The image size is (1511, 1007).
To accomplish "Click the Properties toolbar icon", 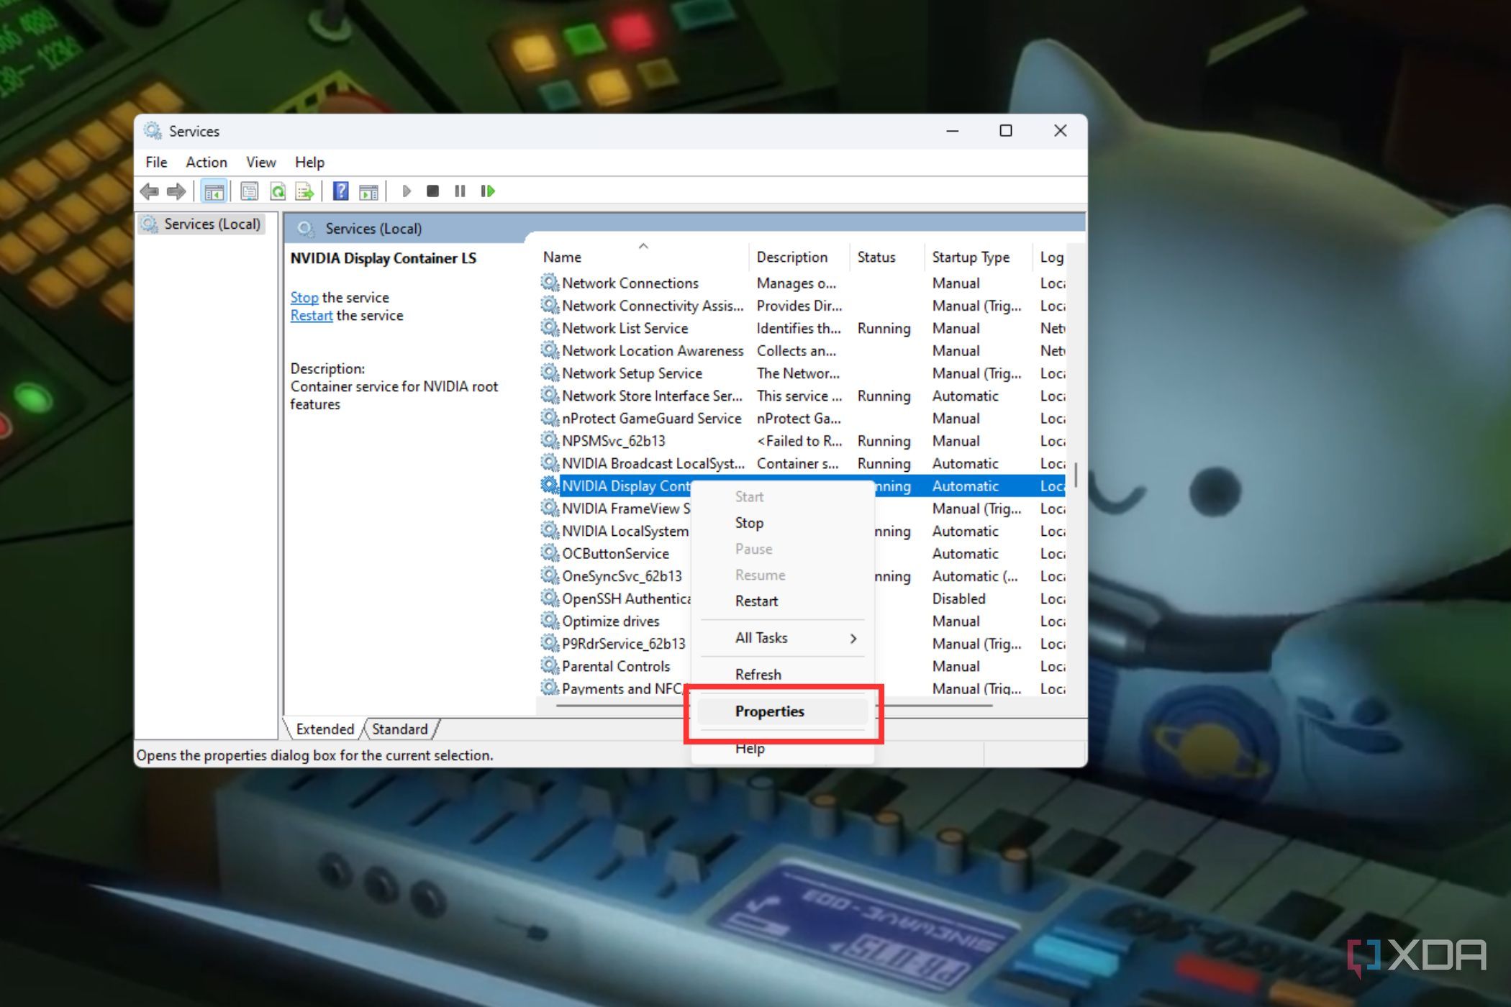I will (x=248, y=191).
